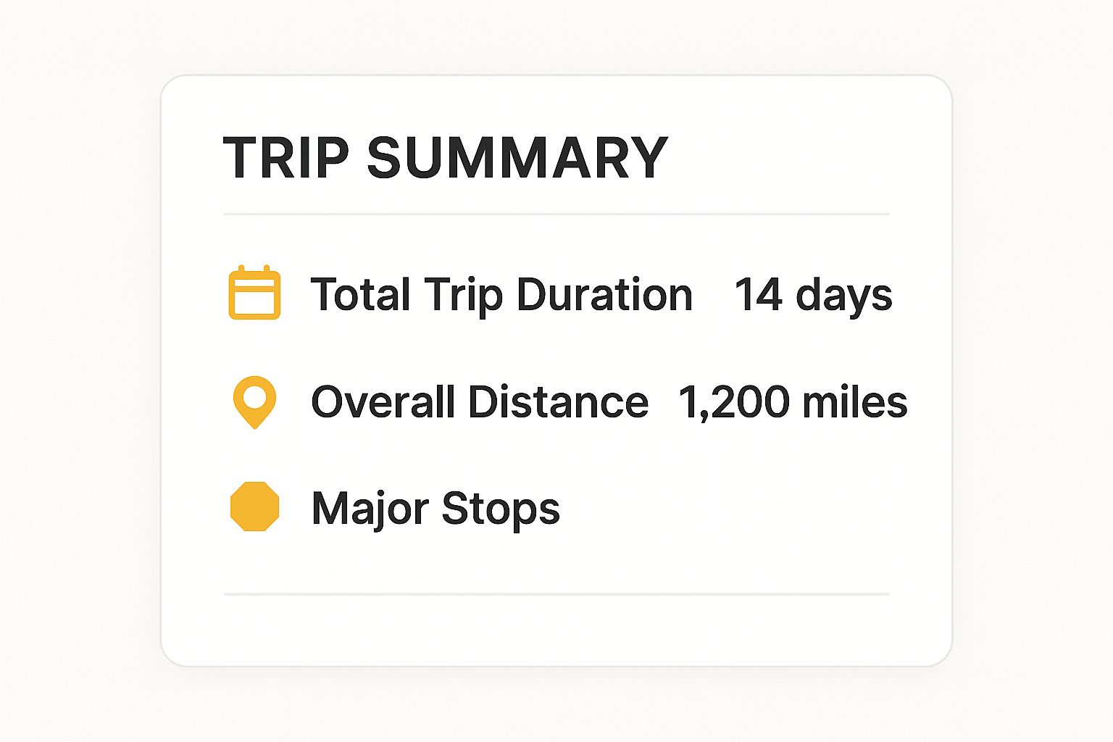Screen dimensions: 1113x742
Task: Click the yellow map pin icon
Action: pos(254,402)
